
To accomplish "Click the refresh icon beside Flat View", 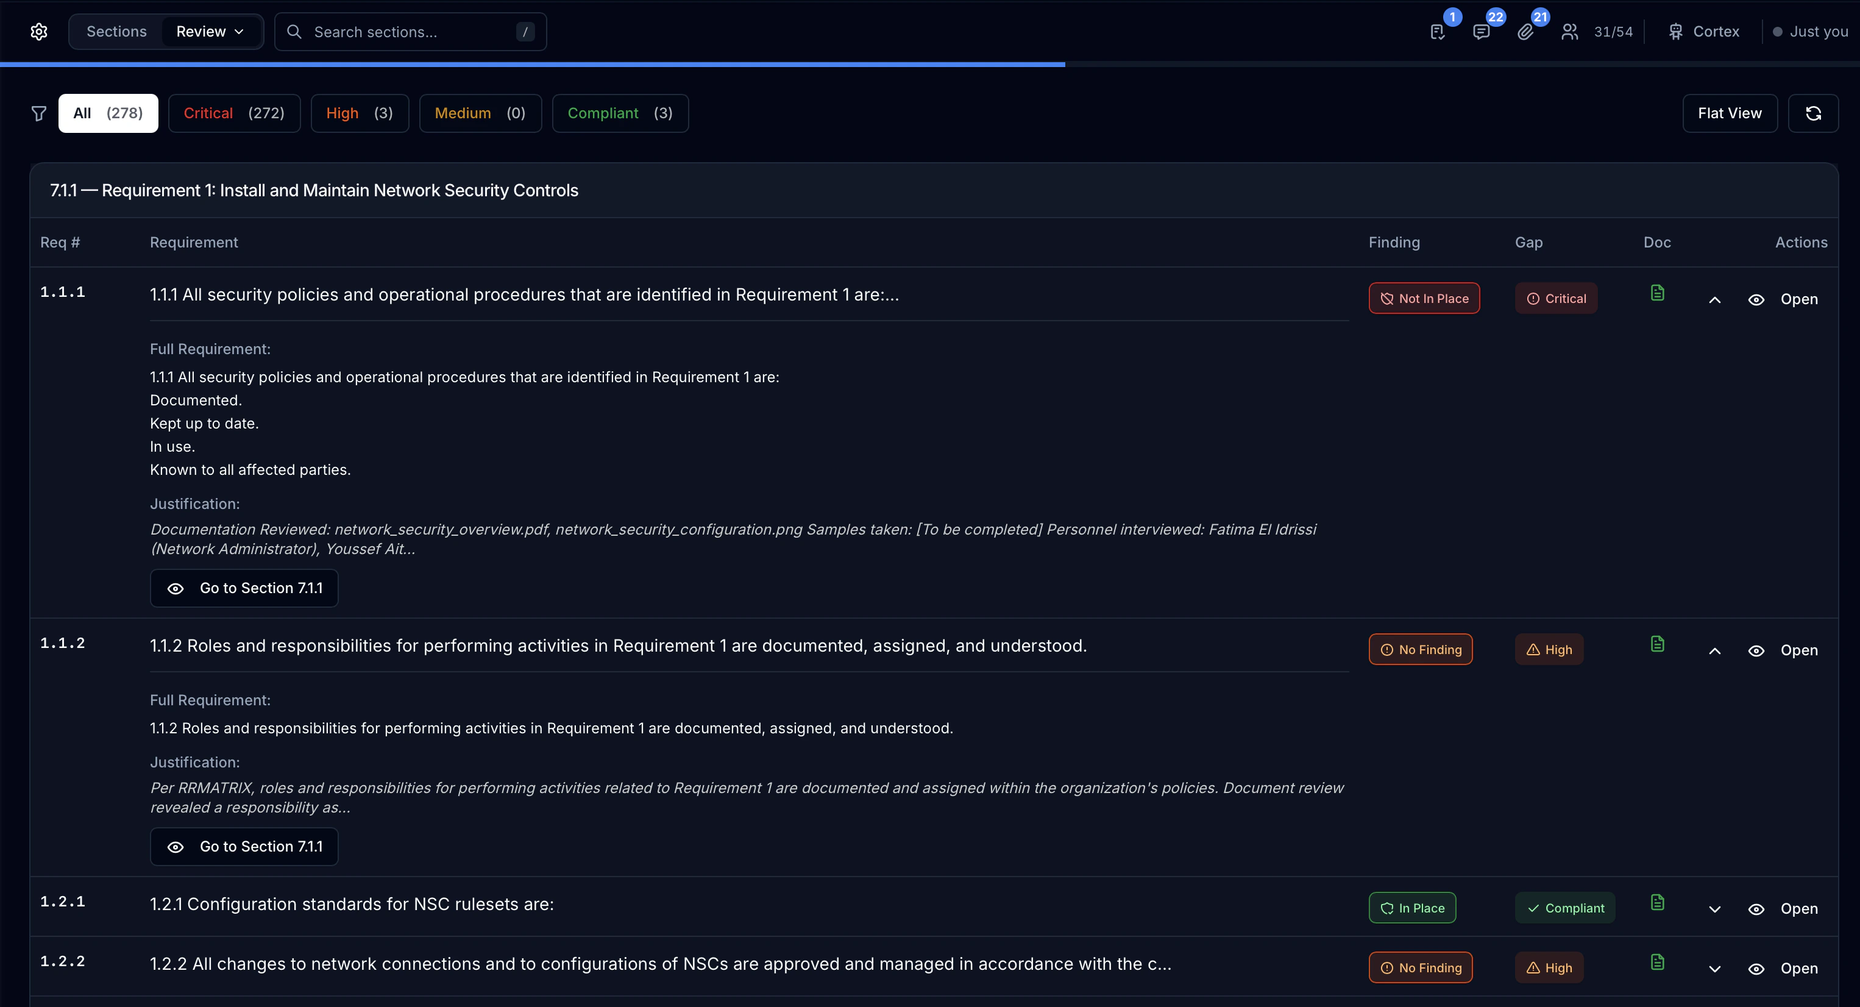I will tap(1813, 113).
